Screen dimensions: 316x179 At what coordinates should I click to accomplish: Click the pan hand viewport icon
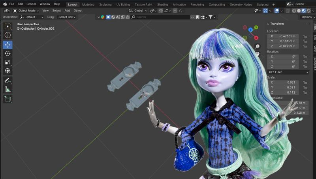258,54
